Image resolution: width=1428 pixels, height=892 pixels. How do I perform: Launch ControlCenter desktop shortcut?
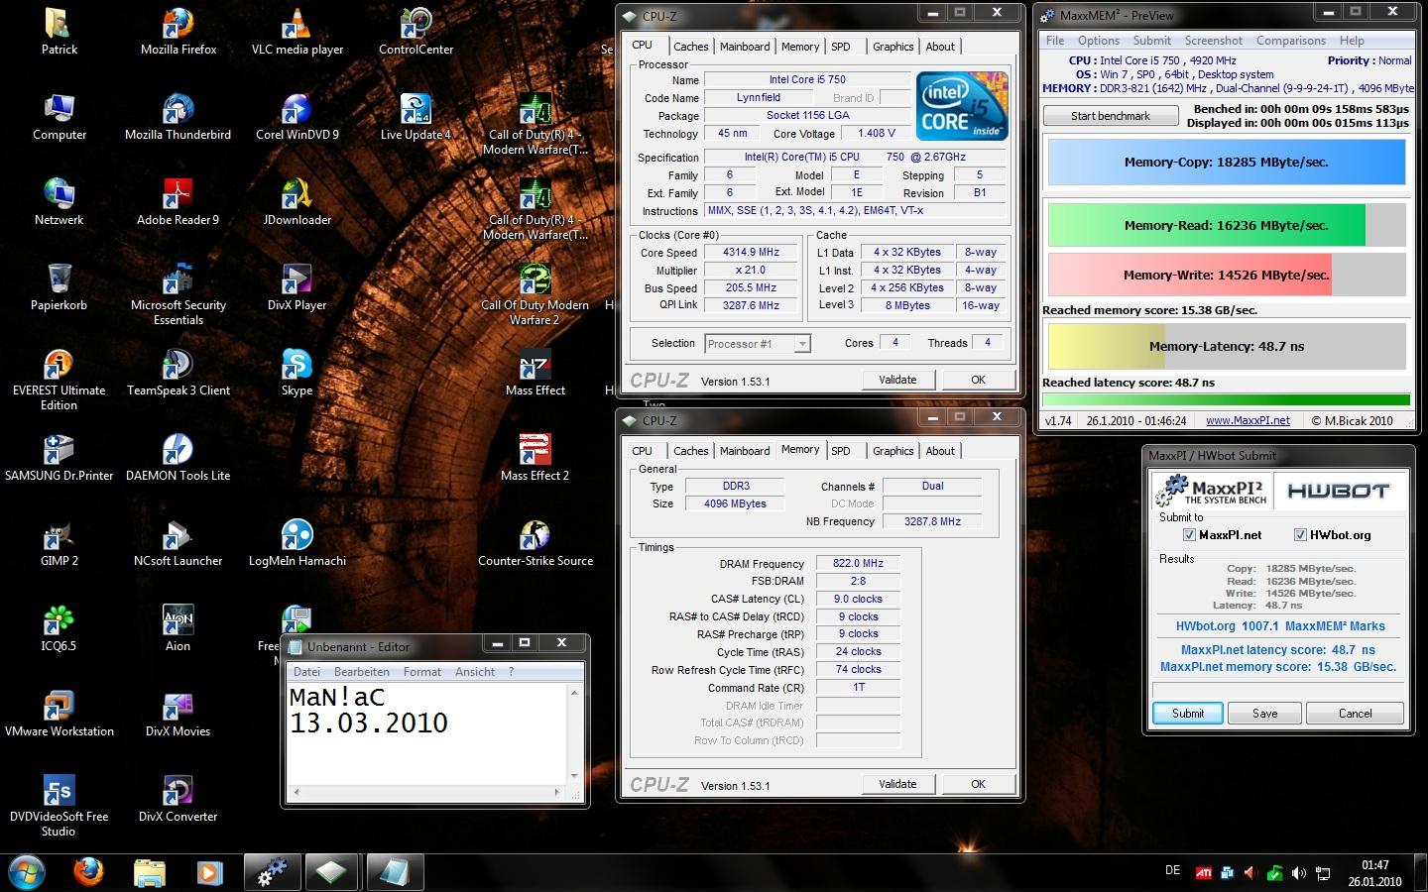point(416,32)
